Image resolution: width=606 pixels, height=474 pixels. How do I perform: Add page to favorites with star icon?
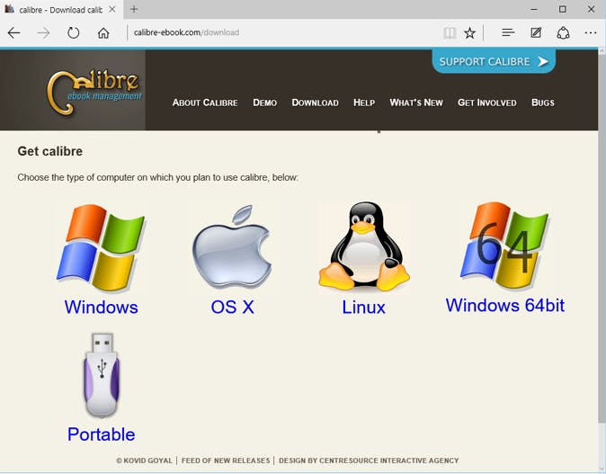(x=469, y=33)
